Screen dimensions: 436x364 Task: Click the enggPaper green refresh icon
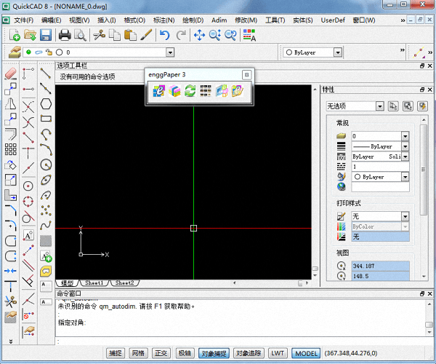[190, 91]
